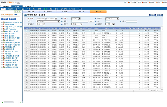Open the 발주 menu

click(17, 9)
